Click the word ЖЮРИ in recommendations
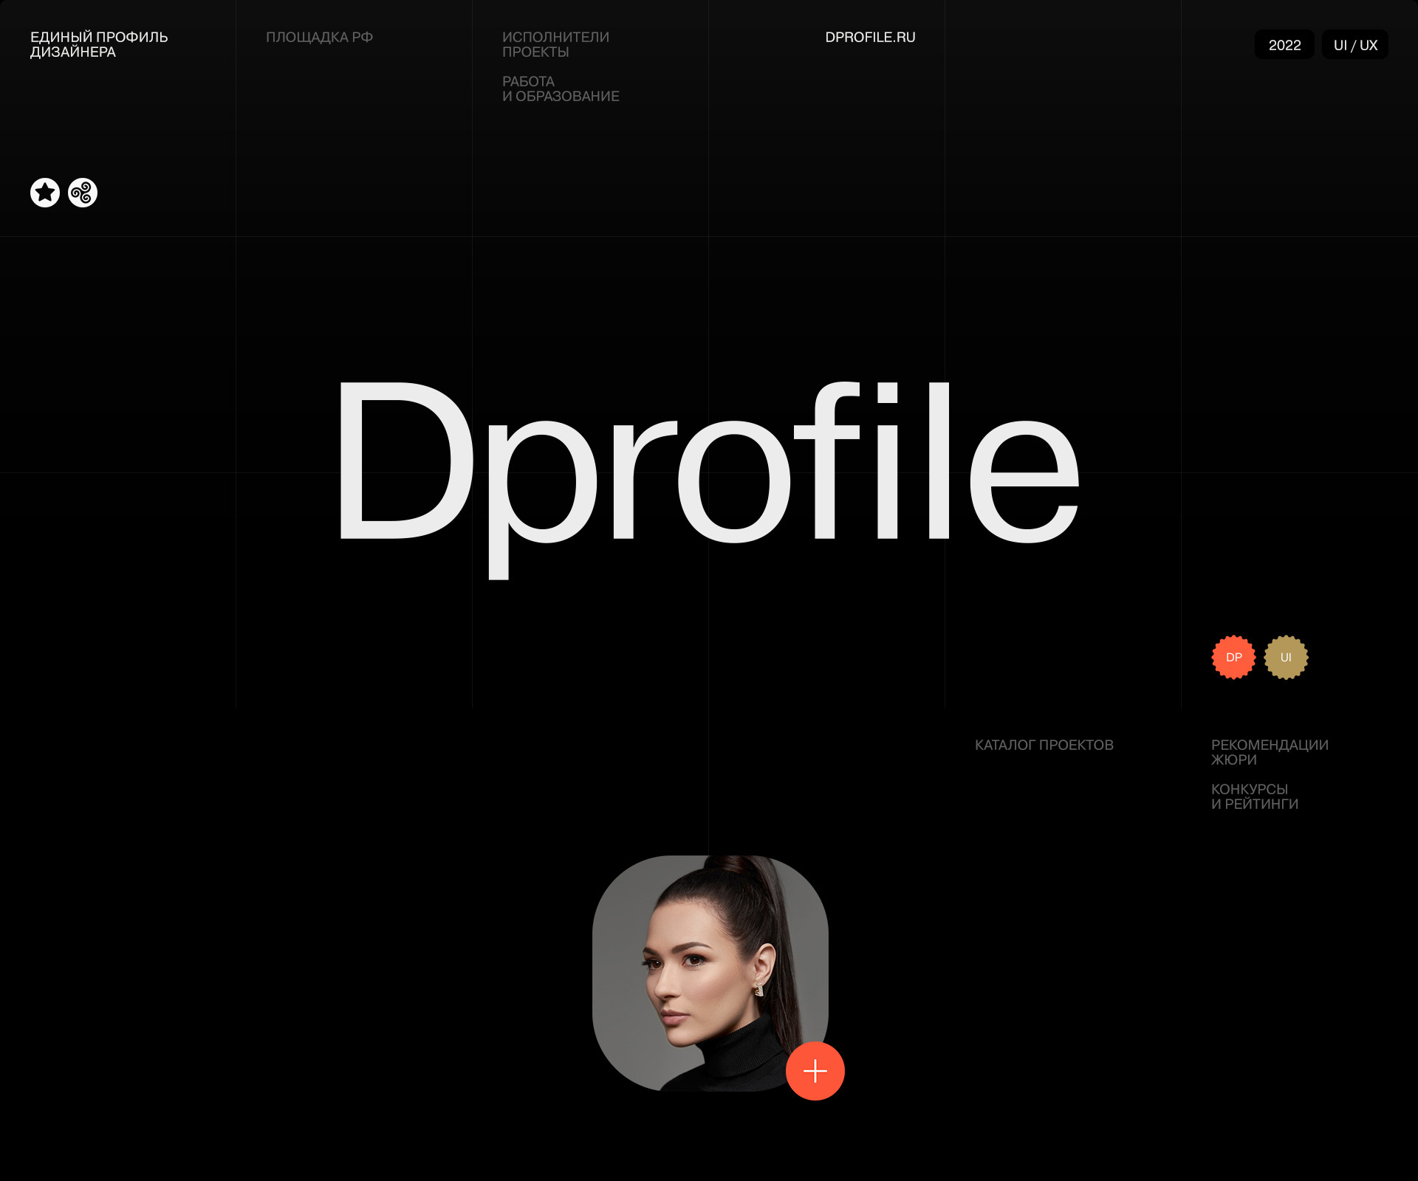Viewport: 1418px width, 1181px height. 1233,760
